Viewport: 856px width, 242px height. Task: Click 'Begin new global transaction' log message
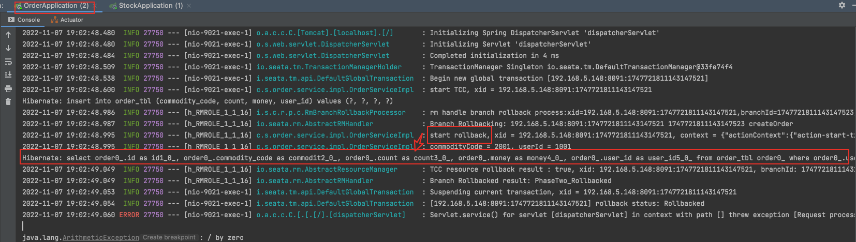click(x=569, y=78)
